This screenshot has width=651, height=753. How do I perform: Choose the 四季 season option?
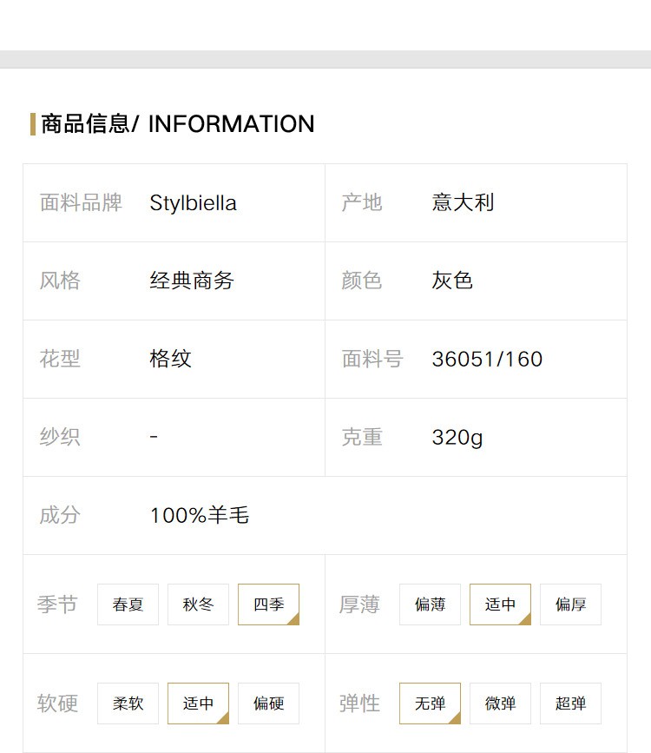coord(268,604)
